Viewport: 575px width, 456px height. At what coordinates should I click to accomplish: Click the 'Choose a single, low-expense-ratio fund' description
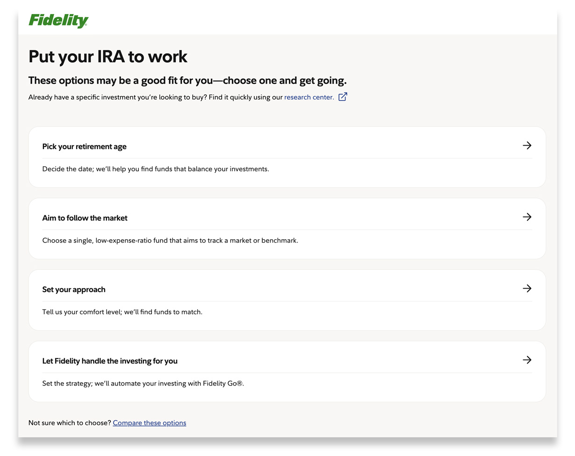(170, 241)
